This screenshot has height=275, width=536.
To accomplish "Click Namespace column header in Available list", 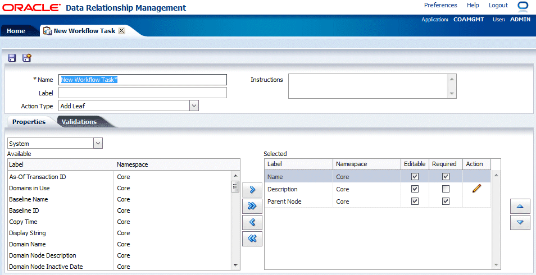I will [132, 164].
